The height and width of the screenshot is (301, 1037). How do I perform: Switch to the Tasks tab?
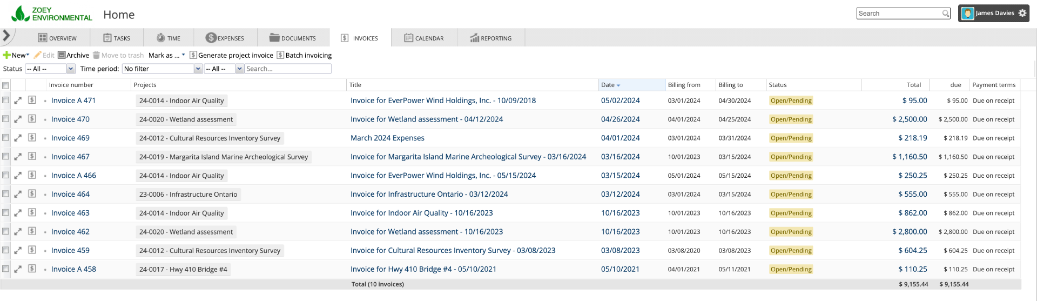(x=117, y=38)
